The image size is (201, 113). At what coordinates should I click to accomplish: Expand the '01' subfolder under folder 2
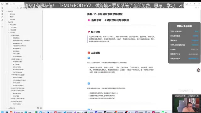click(8, 30)
